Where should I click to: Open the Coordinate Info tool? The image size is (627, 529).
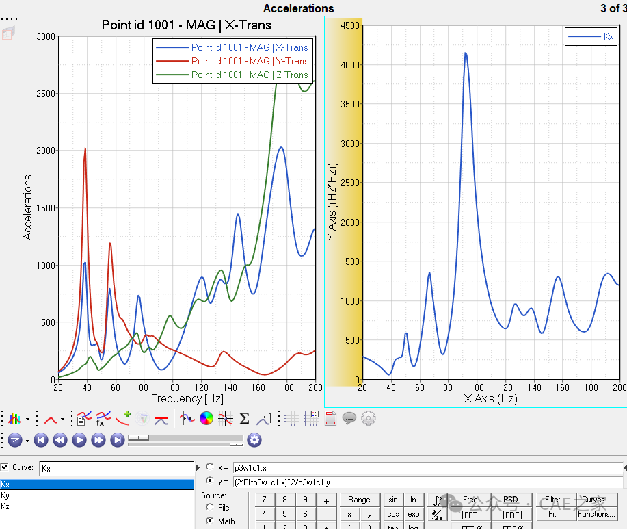click(187, 419)
